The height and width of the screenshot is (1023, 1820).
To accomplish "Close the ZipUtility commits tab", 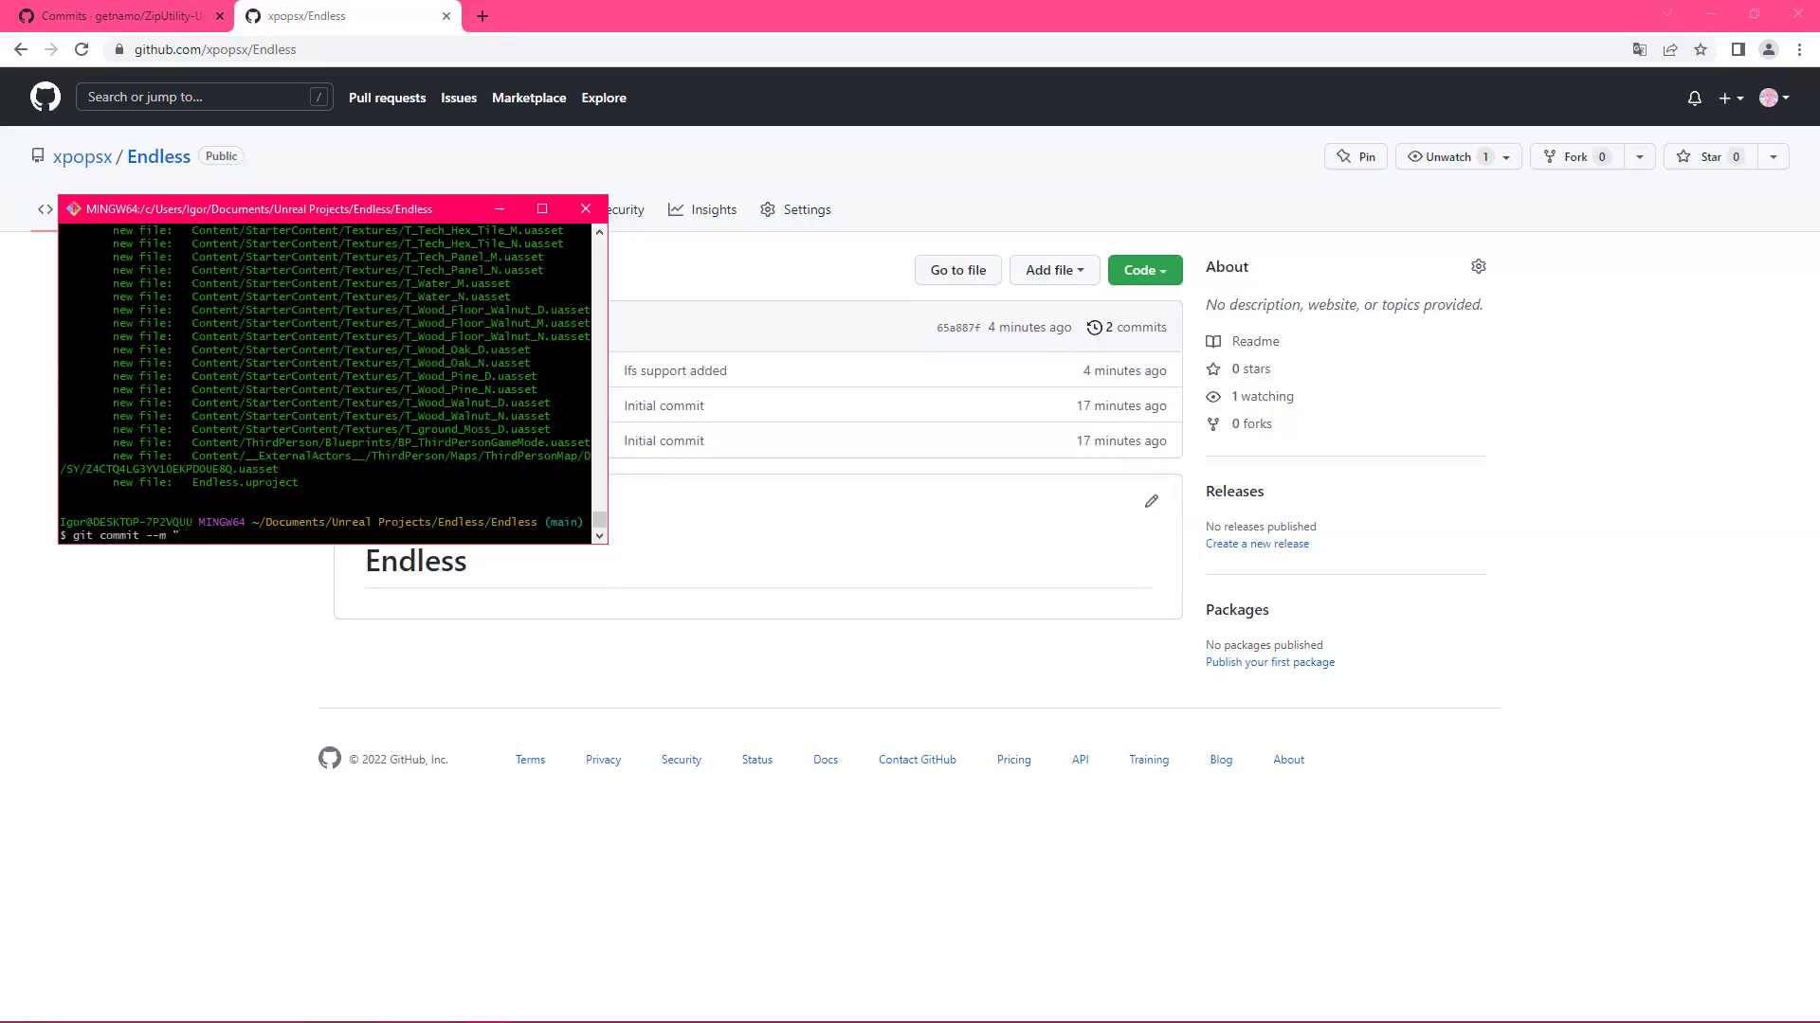I will pyautogui.click(x=220, y=16).
